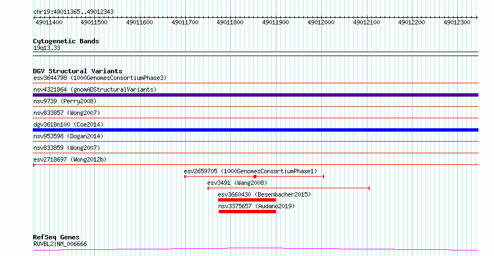This screenshot has width=494, height=256.
Task: Click ruler position 49011900
Action: 276,22
